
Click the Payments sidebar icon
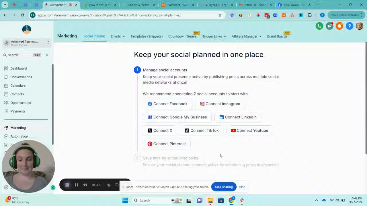6,111
